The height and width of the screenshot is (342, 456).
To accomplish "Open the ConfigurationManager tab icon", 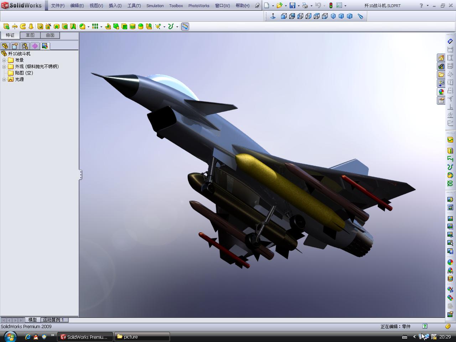I will click(25, 46).
